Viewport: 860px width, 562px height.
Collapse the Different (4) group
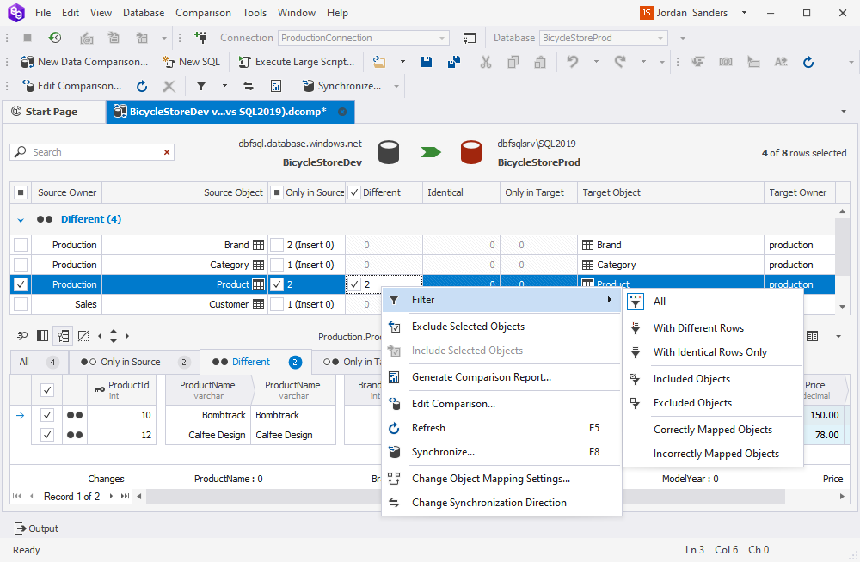[x=21, y=220]
